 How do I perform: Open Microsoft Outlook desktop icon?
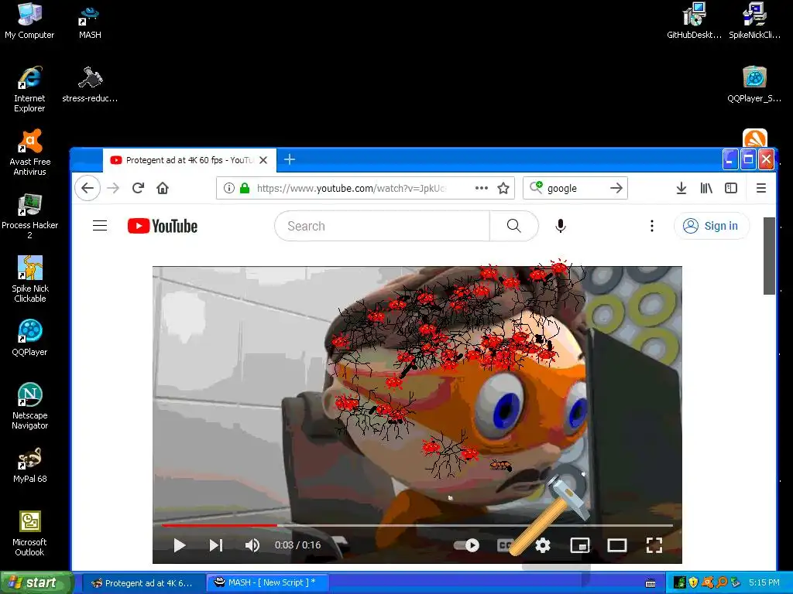(29, 533)
